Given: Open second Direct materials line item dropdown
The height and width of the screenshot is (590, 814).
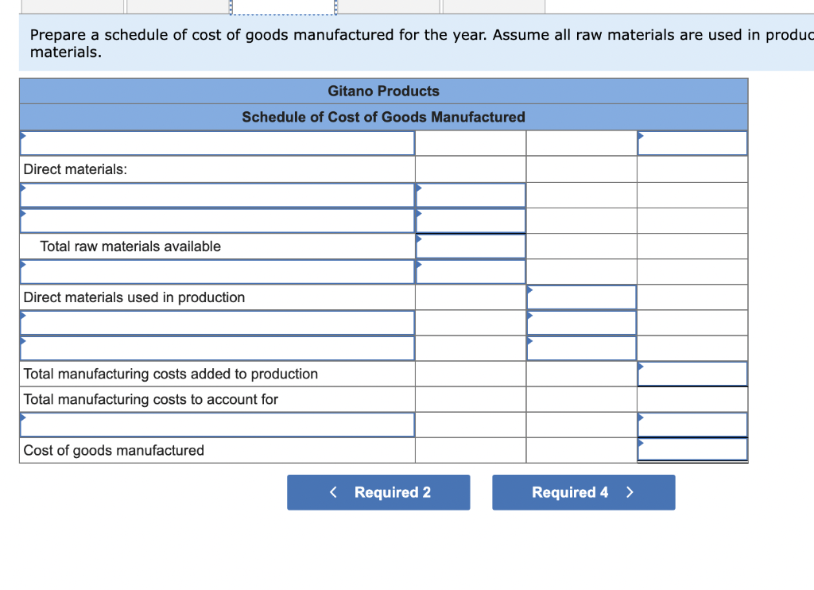Looking at the screenshot, I should [216, 220].
